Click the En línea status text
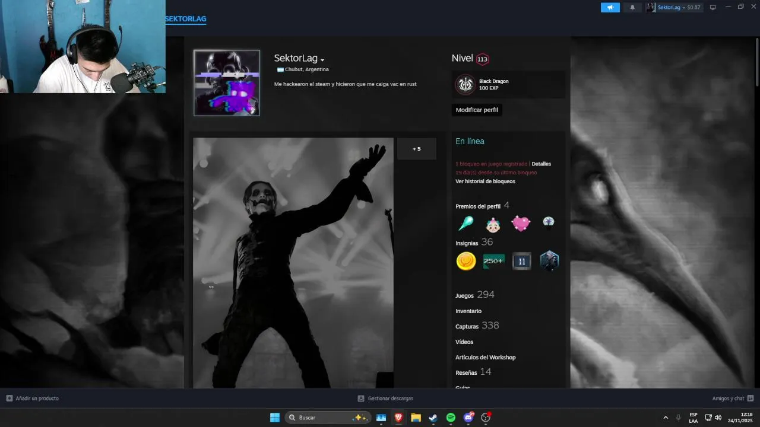 click(470, 141)
